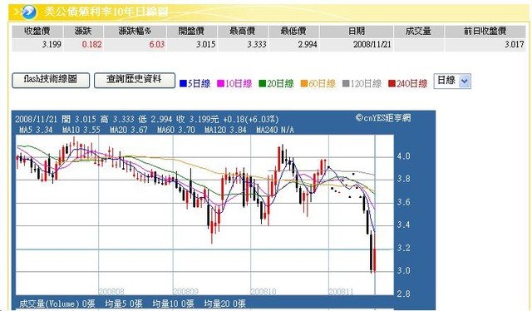Click the 200809 marker on chart axis
532x311 pixels.
(185, 291)
